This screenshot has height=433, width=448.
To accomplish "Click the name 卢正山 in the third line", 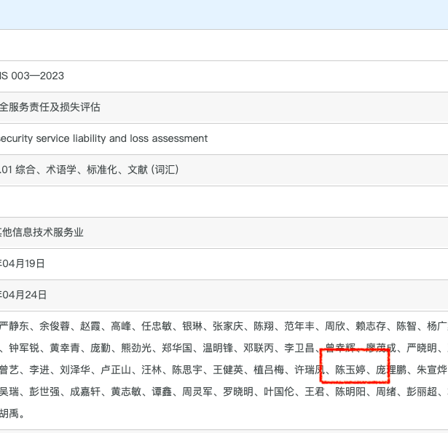I will [116, 370].
